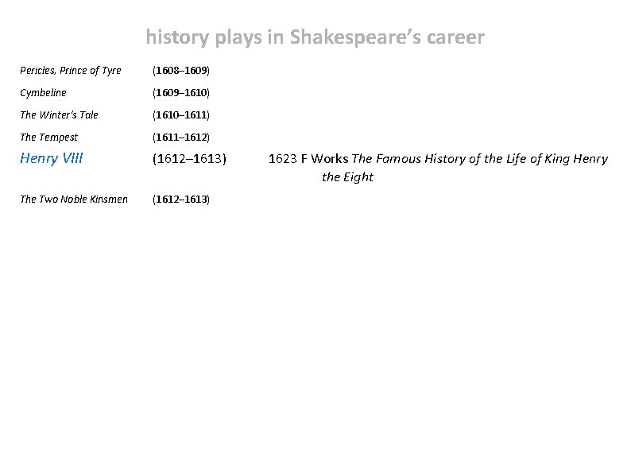Click the '1623 F Works' note
This screenshot has width=631, height=473.
[x=308, y=159]
